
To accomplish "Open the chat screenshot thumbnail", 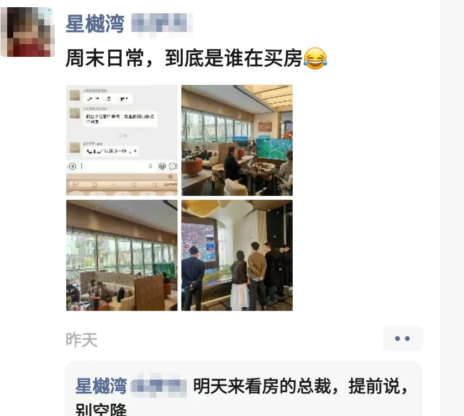I will click(122, 140).
